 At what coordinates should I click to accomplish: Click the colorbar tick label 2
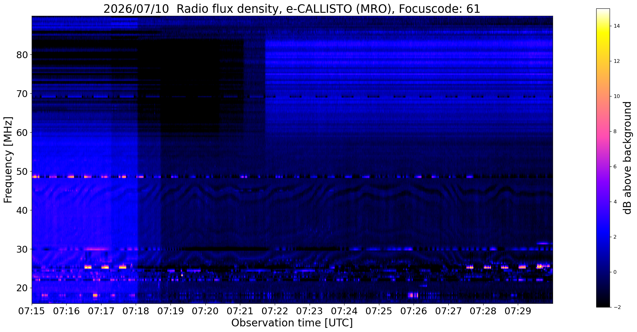[x=614, y=237]
